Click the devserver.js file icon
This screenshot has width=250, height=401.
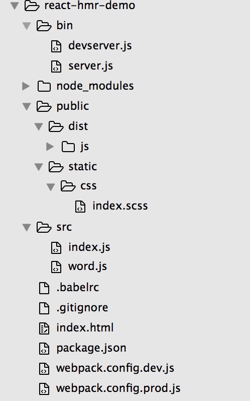pyautogui.click(x=56, y=46)
